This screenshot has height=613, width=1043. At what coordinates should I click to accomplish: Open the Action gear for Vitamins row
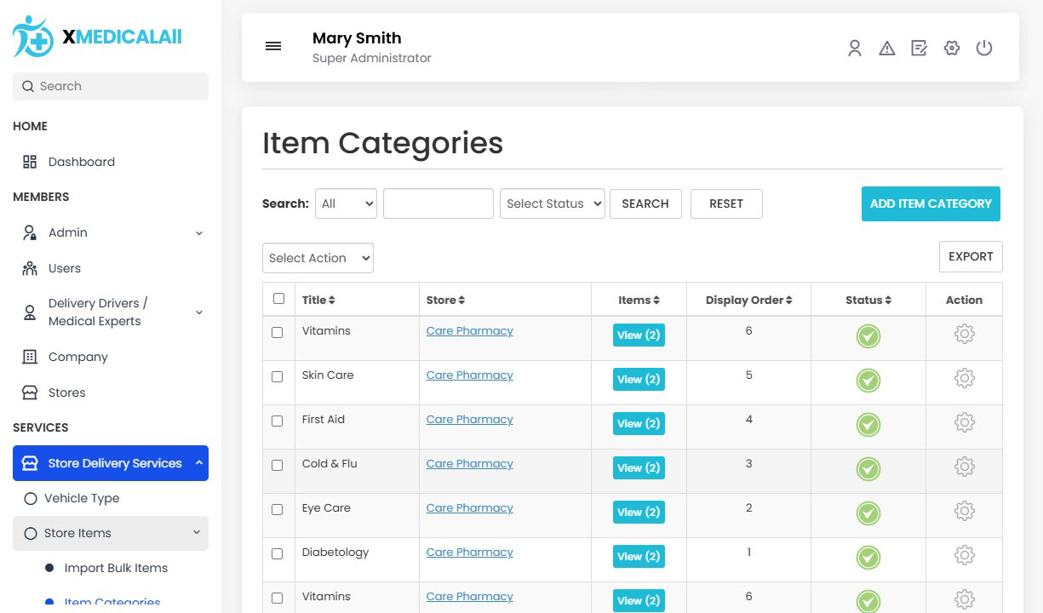tap(964, 334)
